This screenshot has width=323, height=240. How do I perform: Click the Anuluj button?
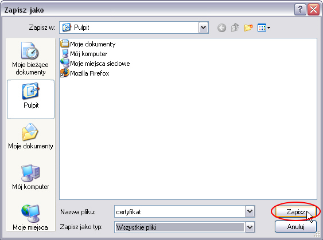[x=295, y=227]
